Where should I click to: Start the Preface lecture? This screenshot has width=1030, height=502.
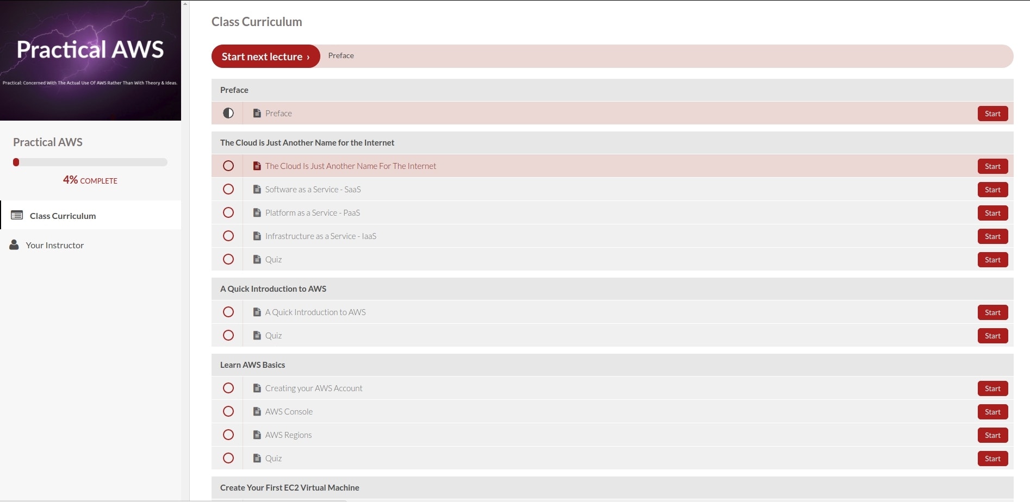(x=992, y=114)
